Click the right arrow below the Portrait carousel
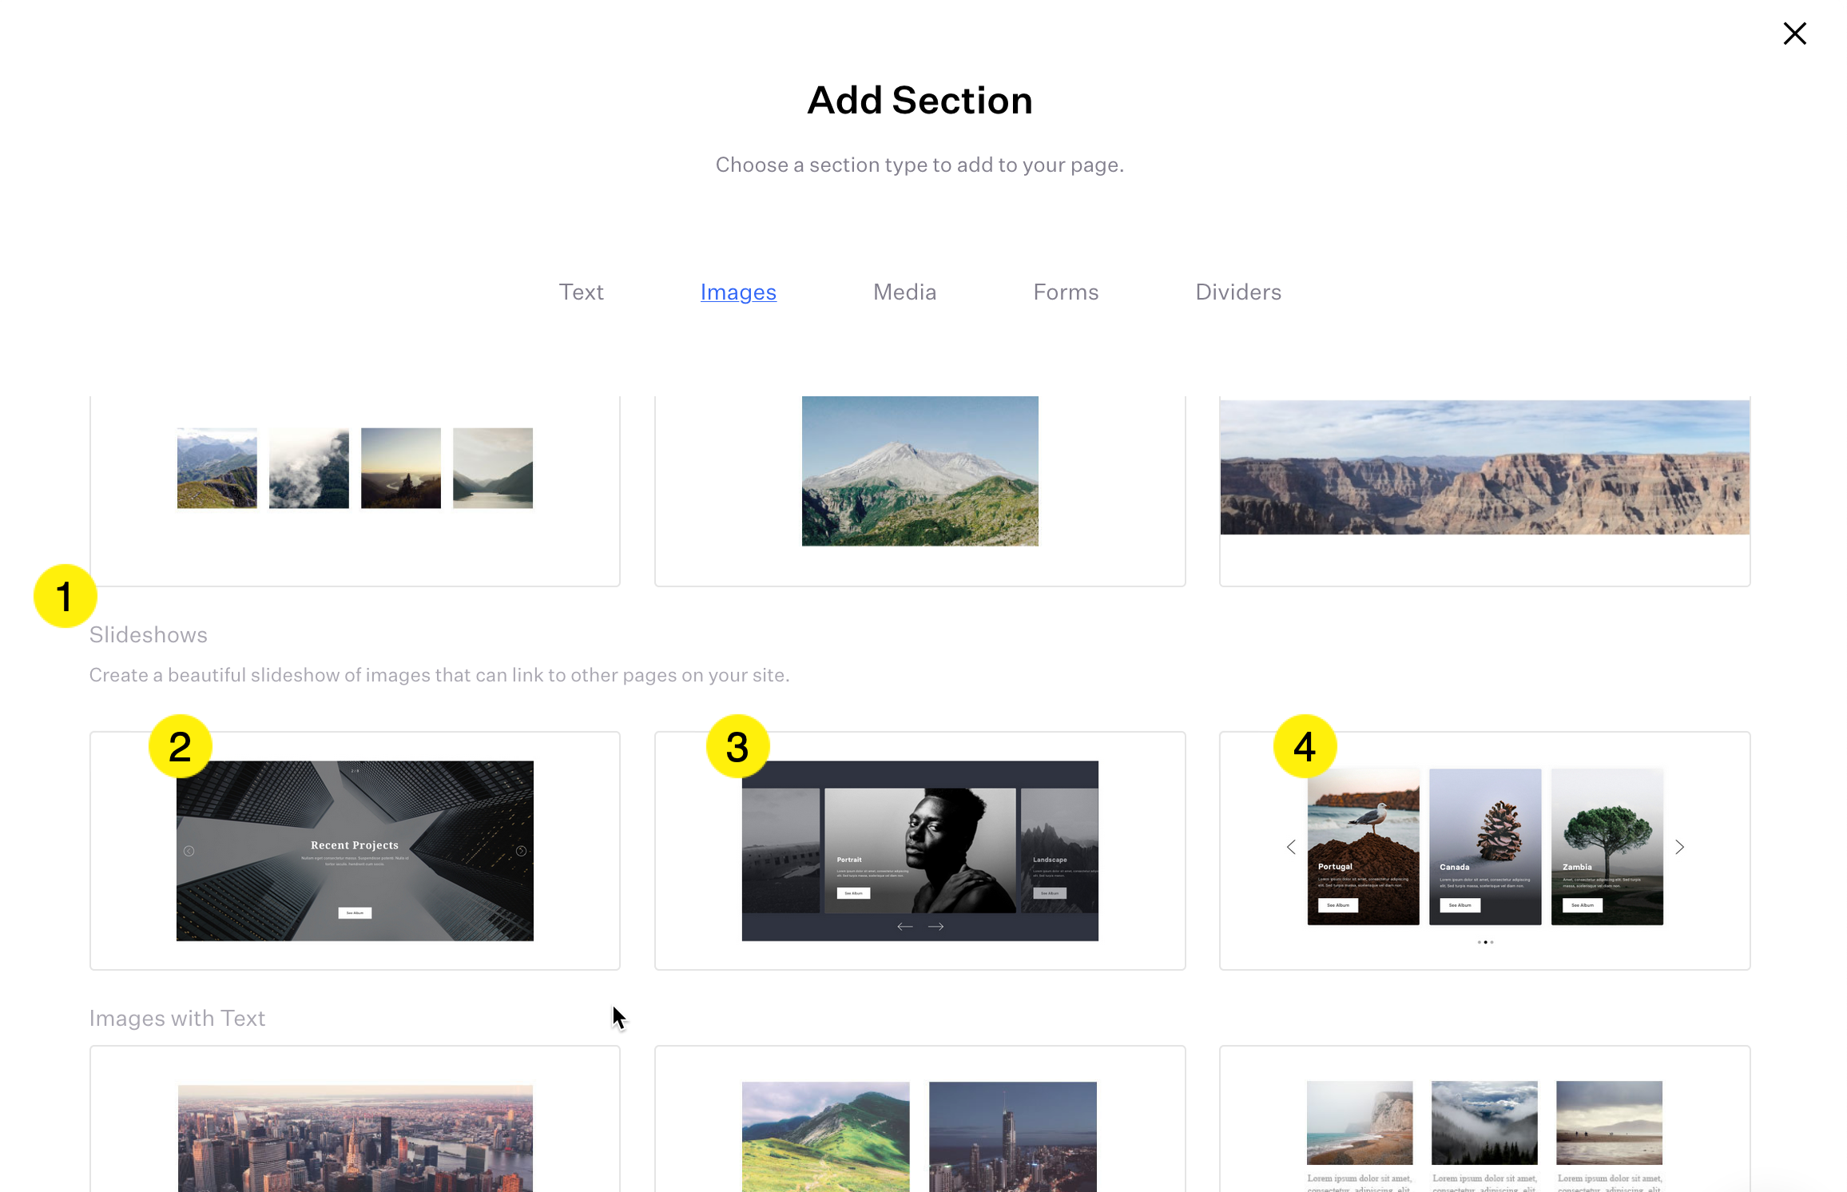The height and width of the screenshot is (1192, 1847). pos(936,927)
